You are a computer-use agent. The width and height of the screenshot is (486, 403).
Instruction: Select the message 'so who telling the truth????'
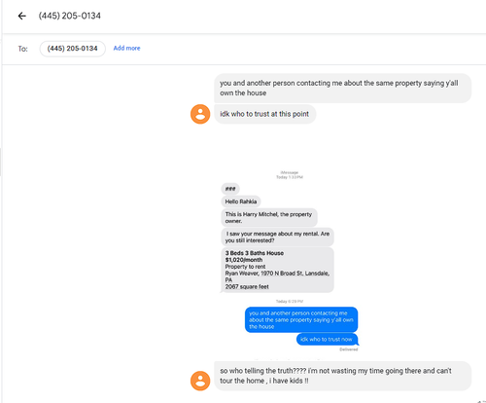[343, 376]
